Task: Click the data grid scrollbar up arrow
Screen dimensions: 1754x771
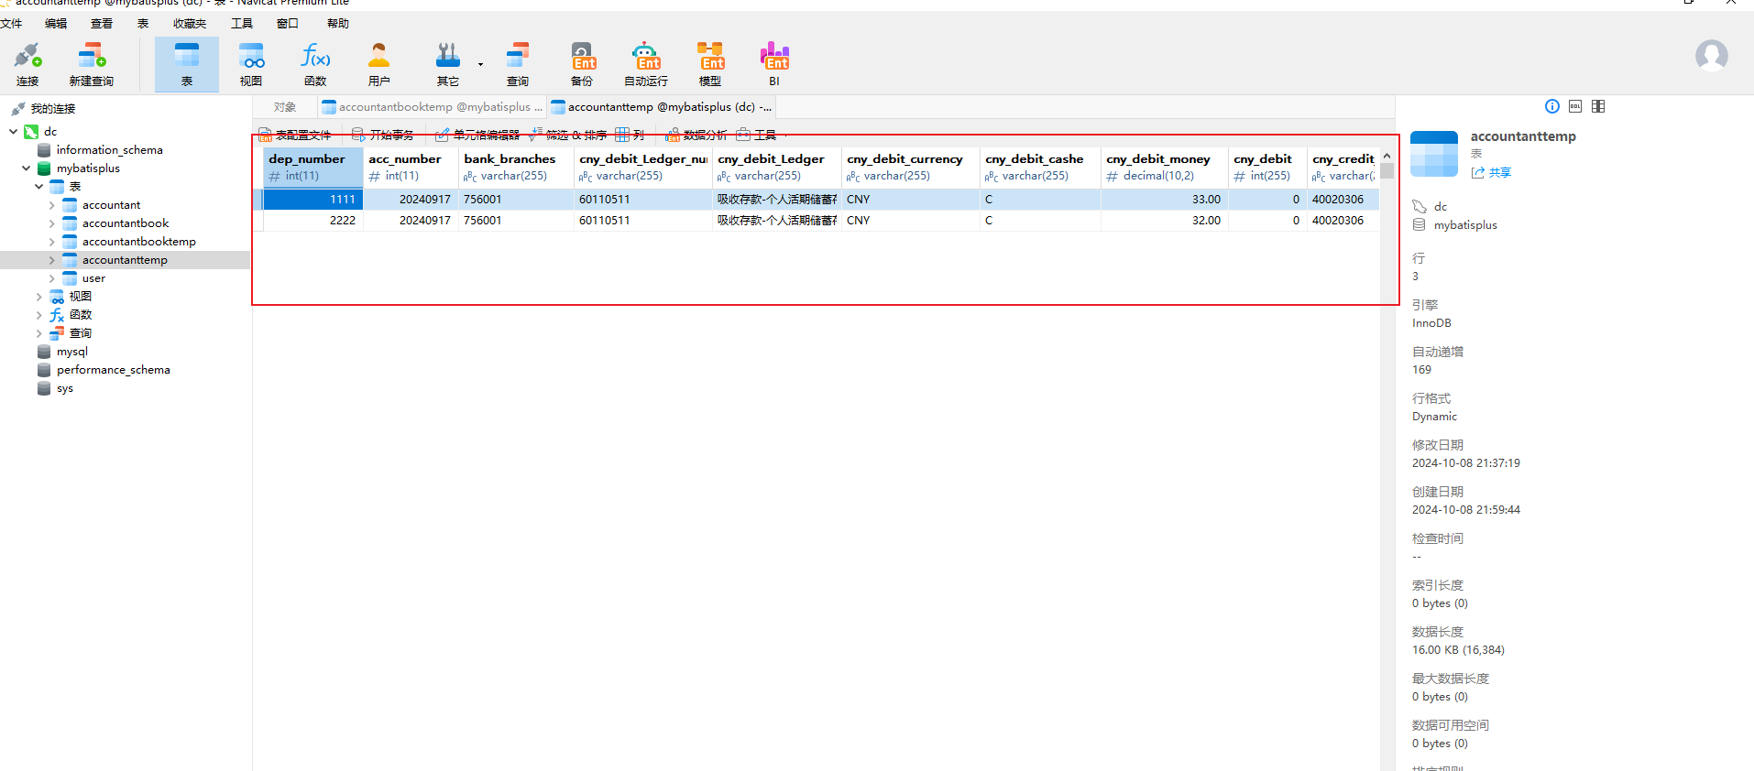Action: click(x=1387, y=156)
